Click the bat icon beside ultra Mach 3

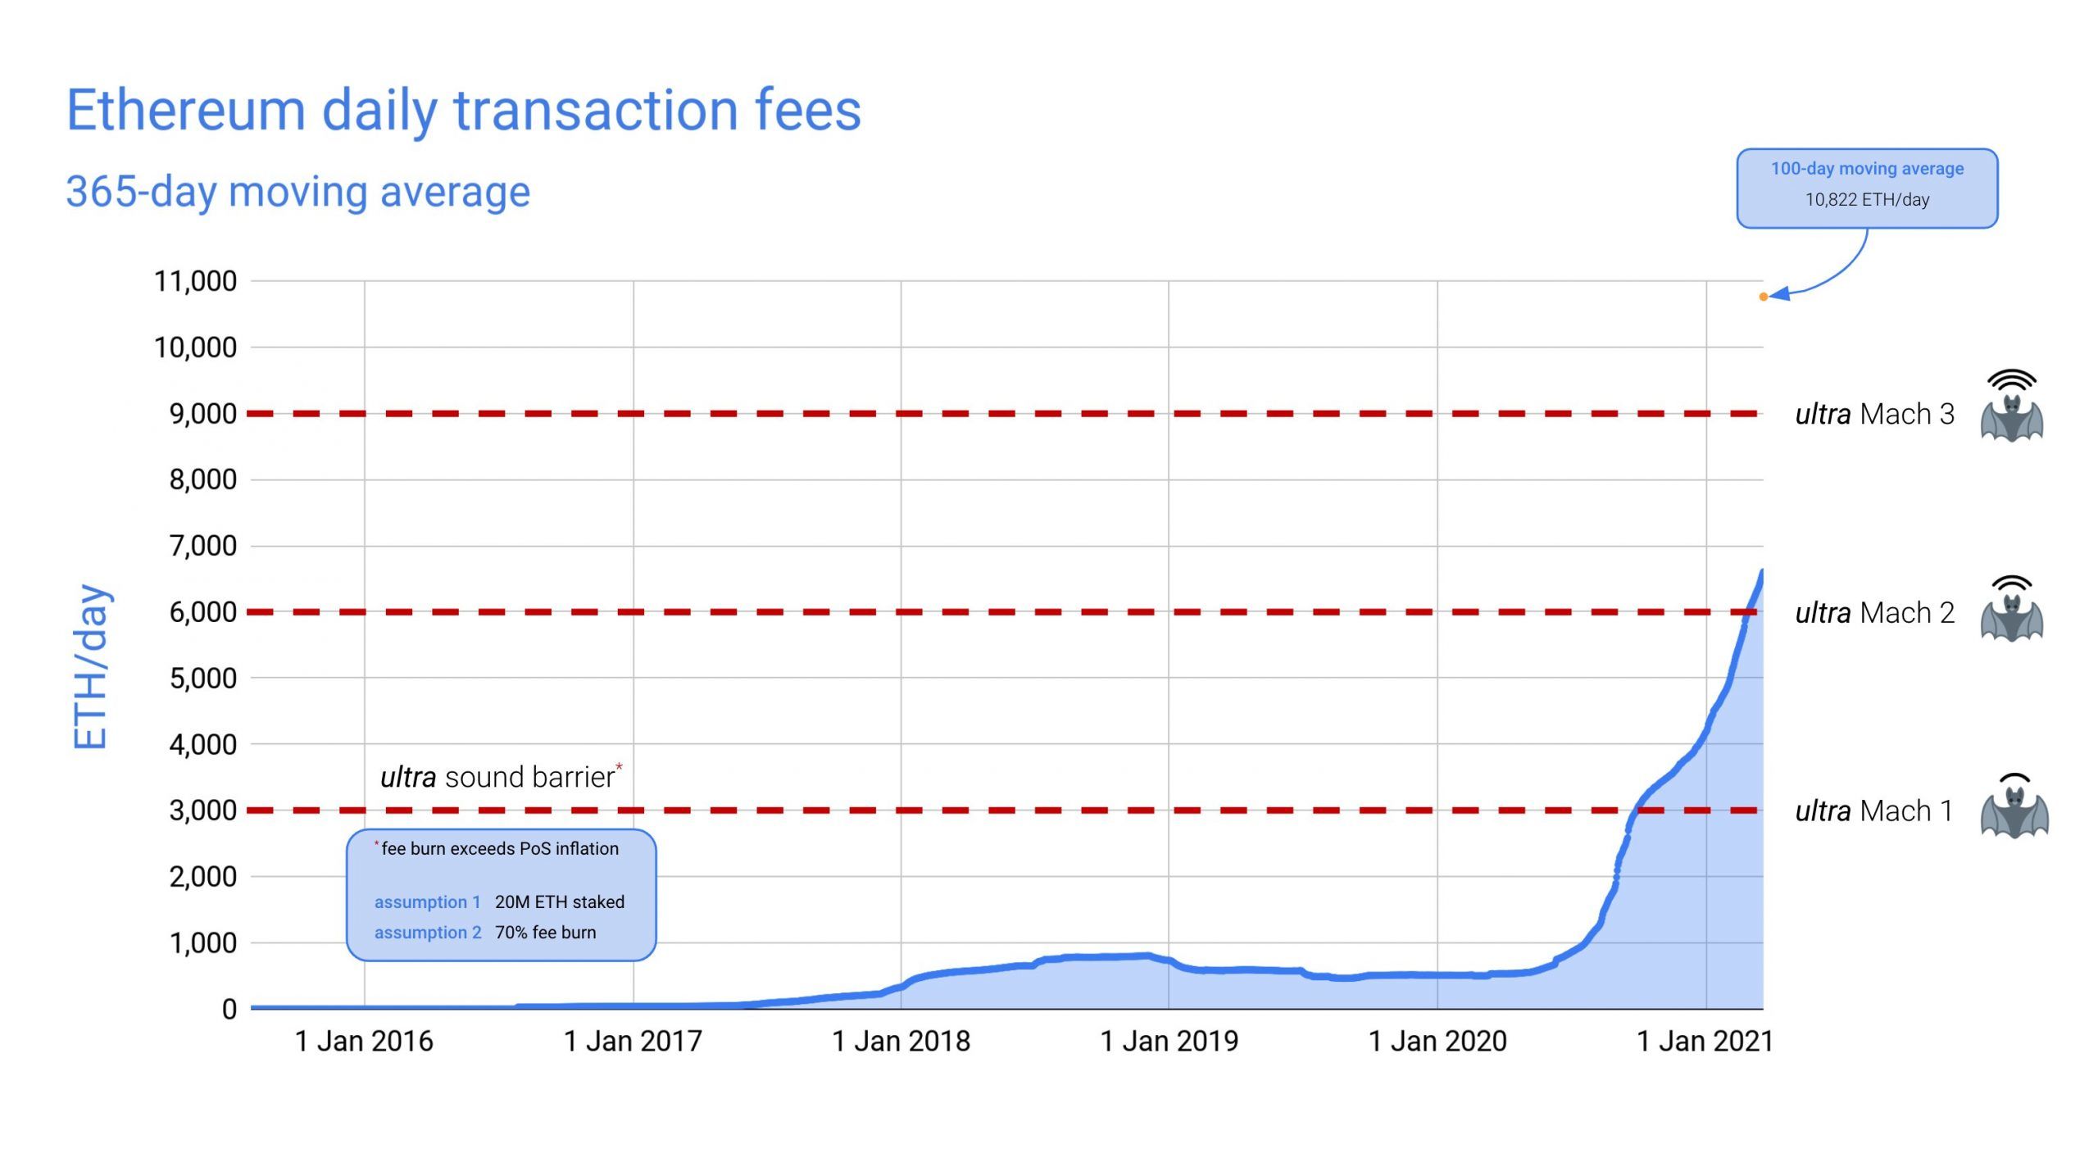[2012, 416]
